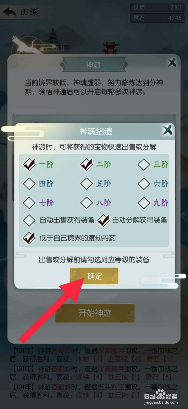This screenshot has width=188, height=409.
Task: Check 自动出售获得装备 option
Action: point(29,220)
